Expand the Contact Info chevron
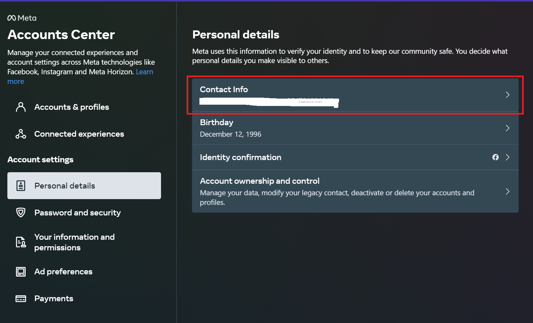This screenshot has width=533, height=323. coord(507,95)
